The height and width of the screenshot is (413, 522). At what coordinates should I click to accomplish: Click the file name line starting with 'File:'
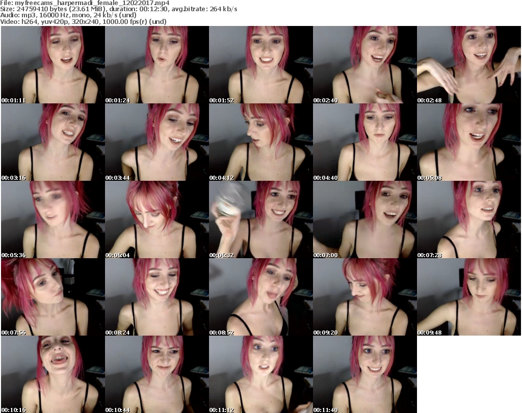85,3
